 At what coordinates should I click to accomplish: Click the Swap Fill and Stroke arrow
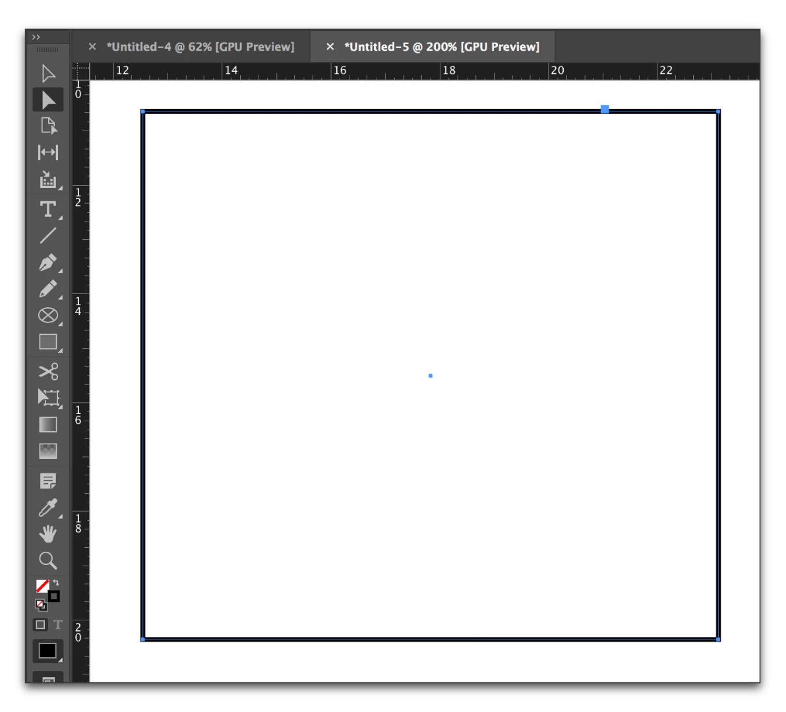[55, 583]
